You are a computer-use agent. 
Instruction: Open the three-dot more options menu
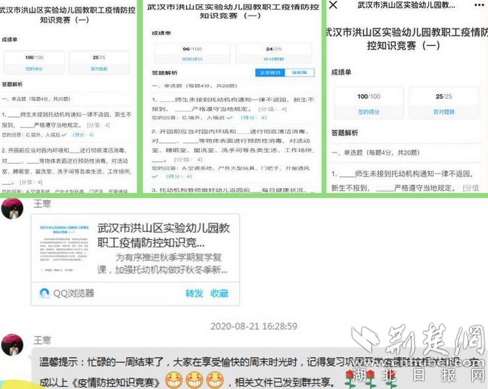(x=480, y=5)
